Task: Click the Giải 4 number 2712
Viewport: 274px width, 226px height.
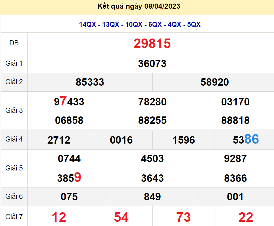Action: point(59,140)
